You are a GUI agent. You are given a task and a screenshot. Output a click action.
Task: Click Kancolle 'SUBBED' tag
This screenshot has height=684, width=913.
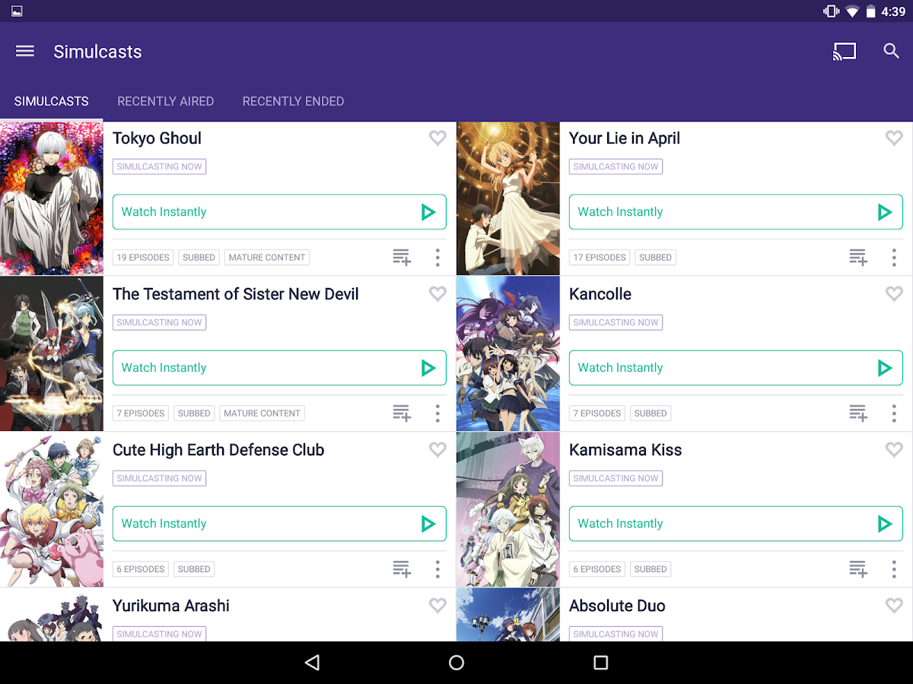coord(651,413)
